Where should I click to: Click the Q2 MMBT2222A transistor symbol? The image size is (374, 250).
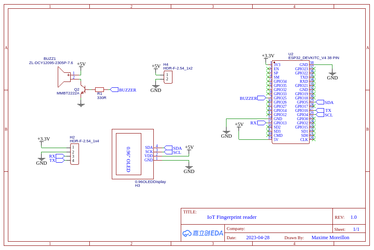(x=83, y=89)
